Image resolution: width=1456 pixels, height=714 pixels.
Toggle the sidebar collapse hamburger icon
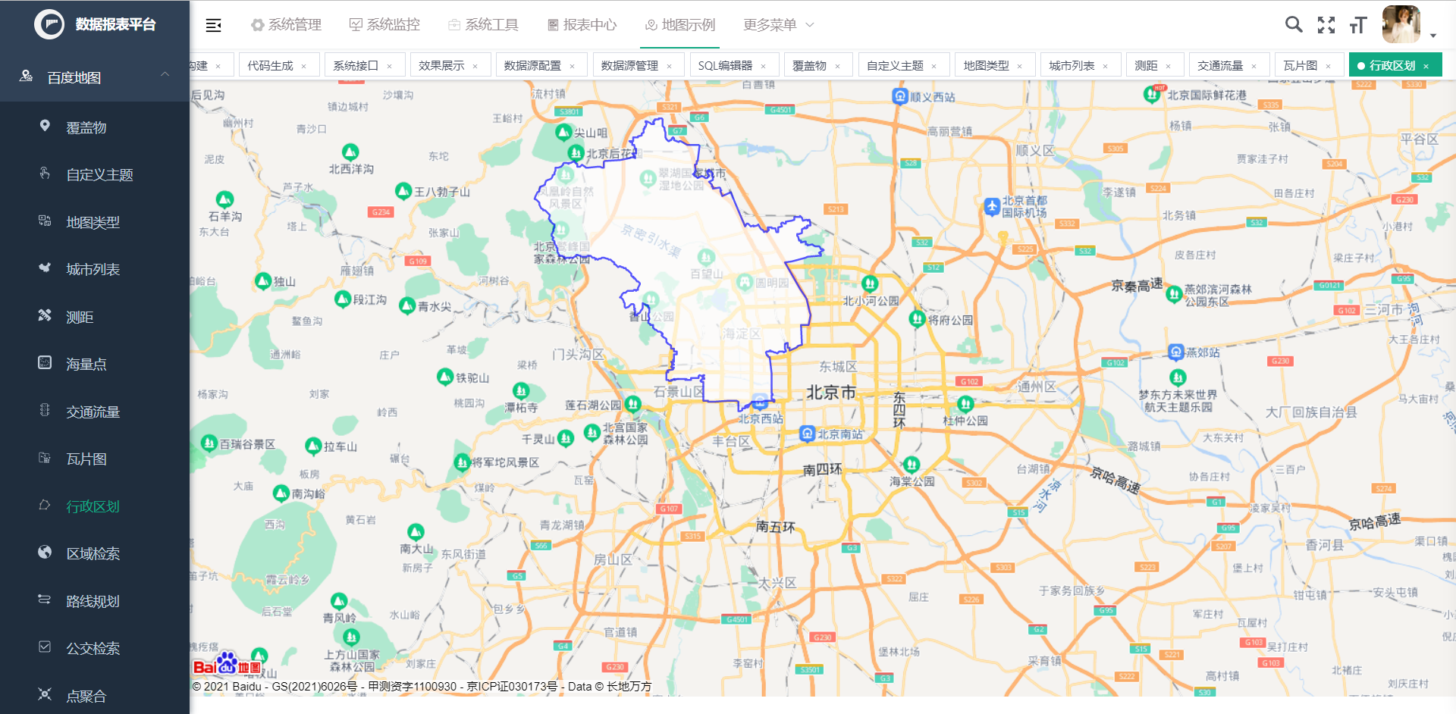pos(213,24)
